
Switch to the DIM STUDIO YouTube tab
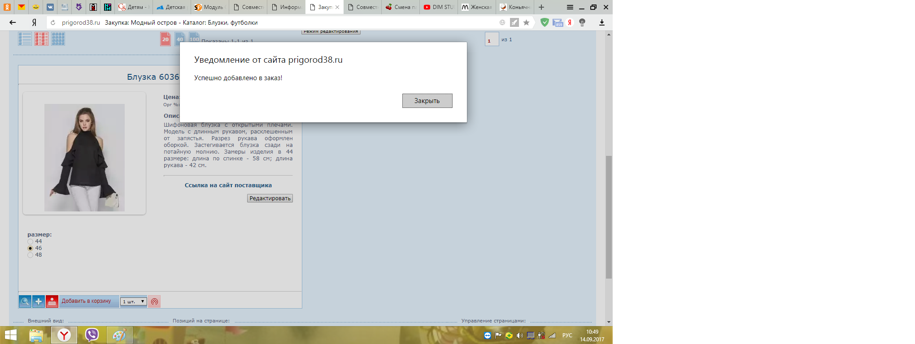click(439, 7)
